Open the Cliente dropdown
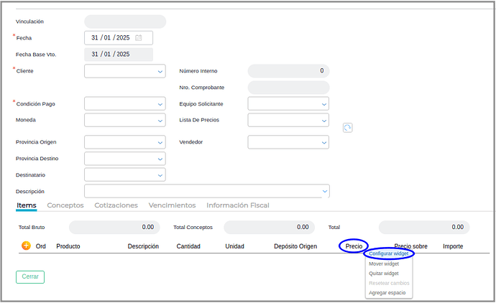496x303 pixels. coord(124,71)
